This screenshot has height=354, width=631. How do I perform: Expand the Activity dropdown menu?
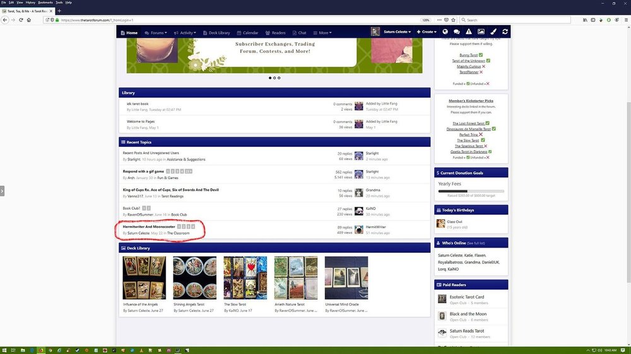[187, 32]
